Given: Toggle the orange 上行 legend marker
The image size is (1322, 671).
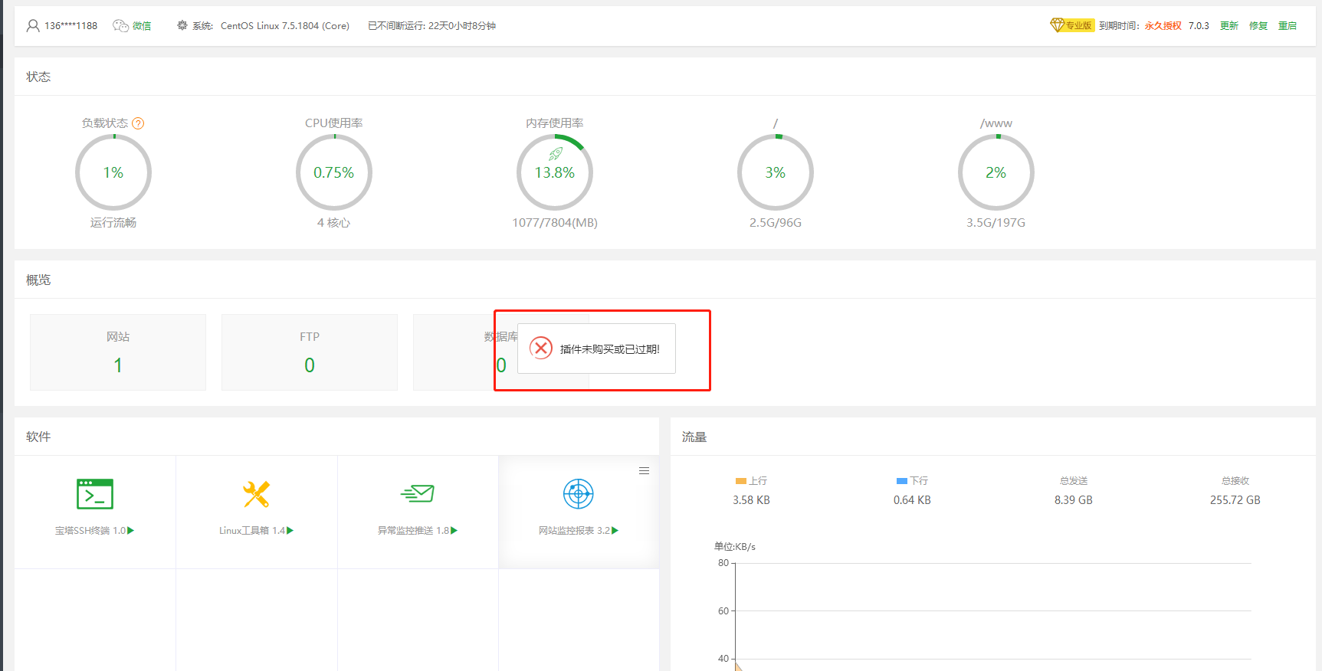Looking at the screenshot, I should 740,481.
